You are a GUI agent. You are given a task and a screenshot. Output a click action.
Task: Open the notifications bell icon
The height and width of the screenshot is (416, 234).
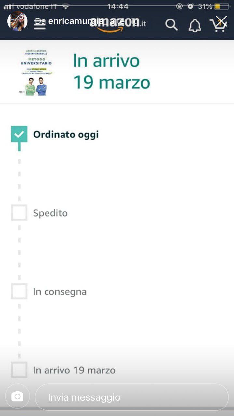pos(195,25)
